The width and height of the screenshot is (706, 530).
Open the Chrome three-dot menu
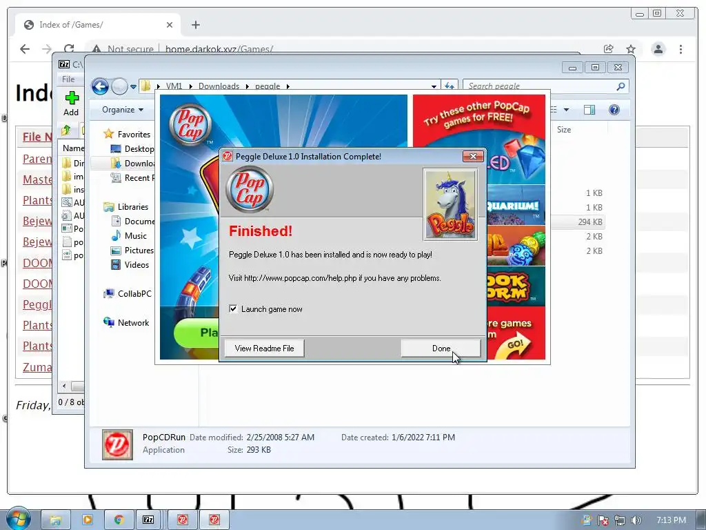(x=680, y=49)
